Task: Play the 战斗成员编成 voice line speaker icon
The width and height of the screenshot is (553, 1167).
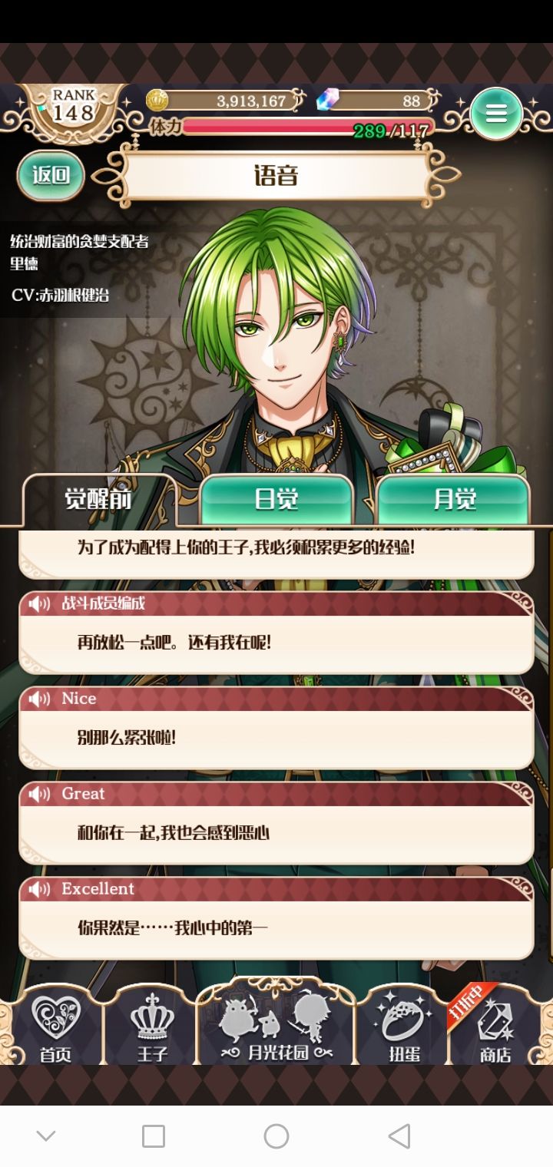Action: 39,603
